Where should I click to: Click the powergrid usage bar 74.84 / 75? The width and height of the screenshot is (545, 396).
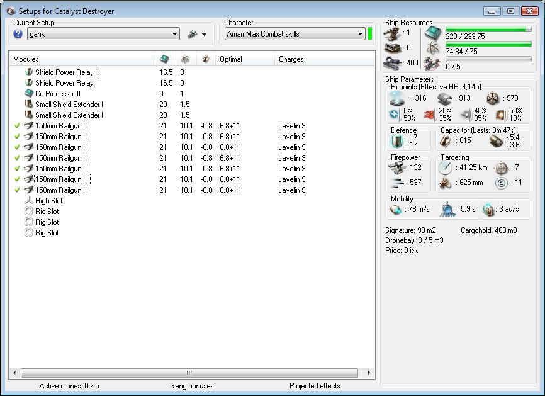[488, 44]
